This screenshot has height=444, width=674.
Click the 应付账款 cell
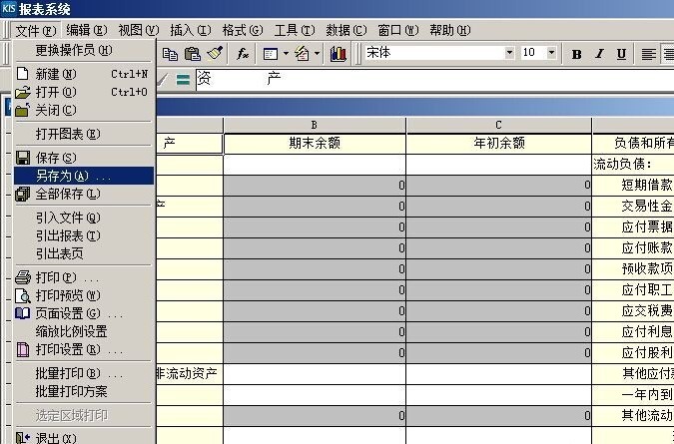(x=633, y=248)
